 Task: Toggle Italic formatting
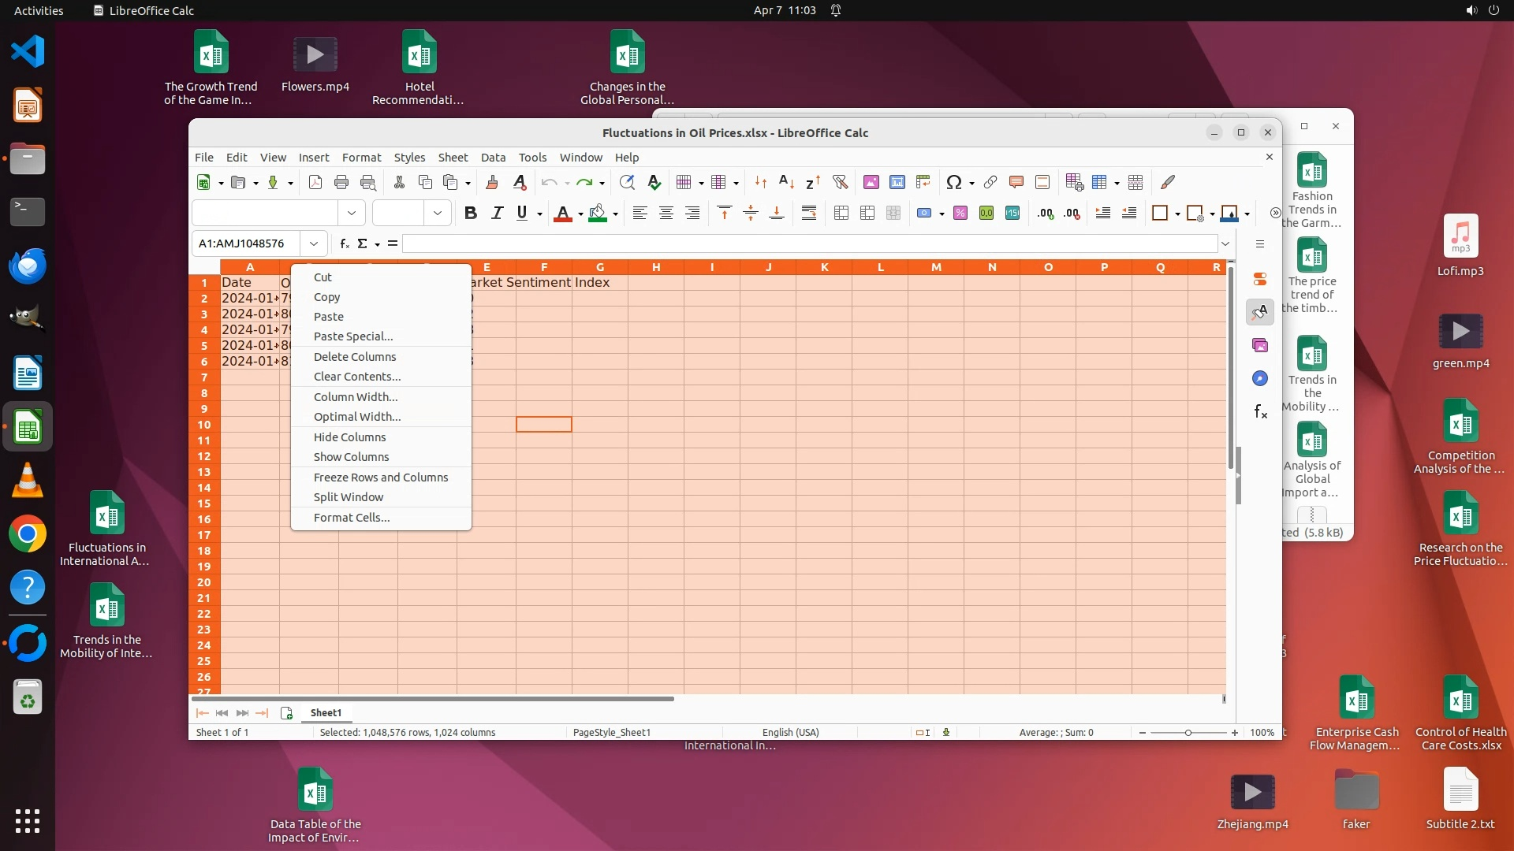(497, 213)
